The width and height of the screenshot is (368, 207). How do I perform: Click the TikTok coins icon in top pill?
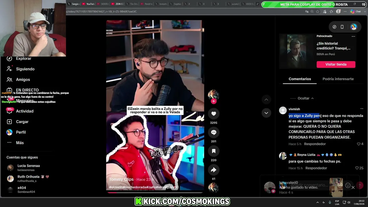pyautogui.click(x=334, y=27)
